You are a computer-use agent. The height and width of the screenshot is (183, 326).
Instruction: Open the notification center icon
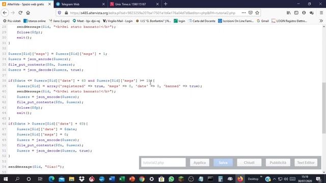(x=318, y=179)
